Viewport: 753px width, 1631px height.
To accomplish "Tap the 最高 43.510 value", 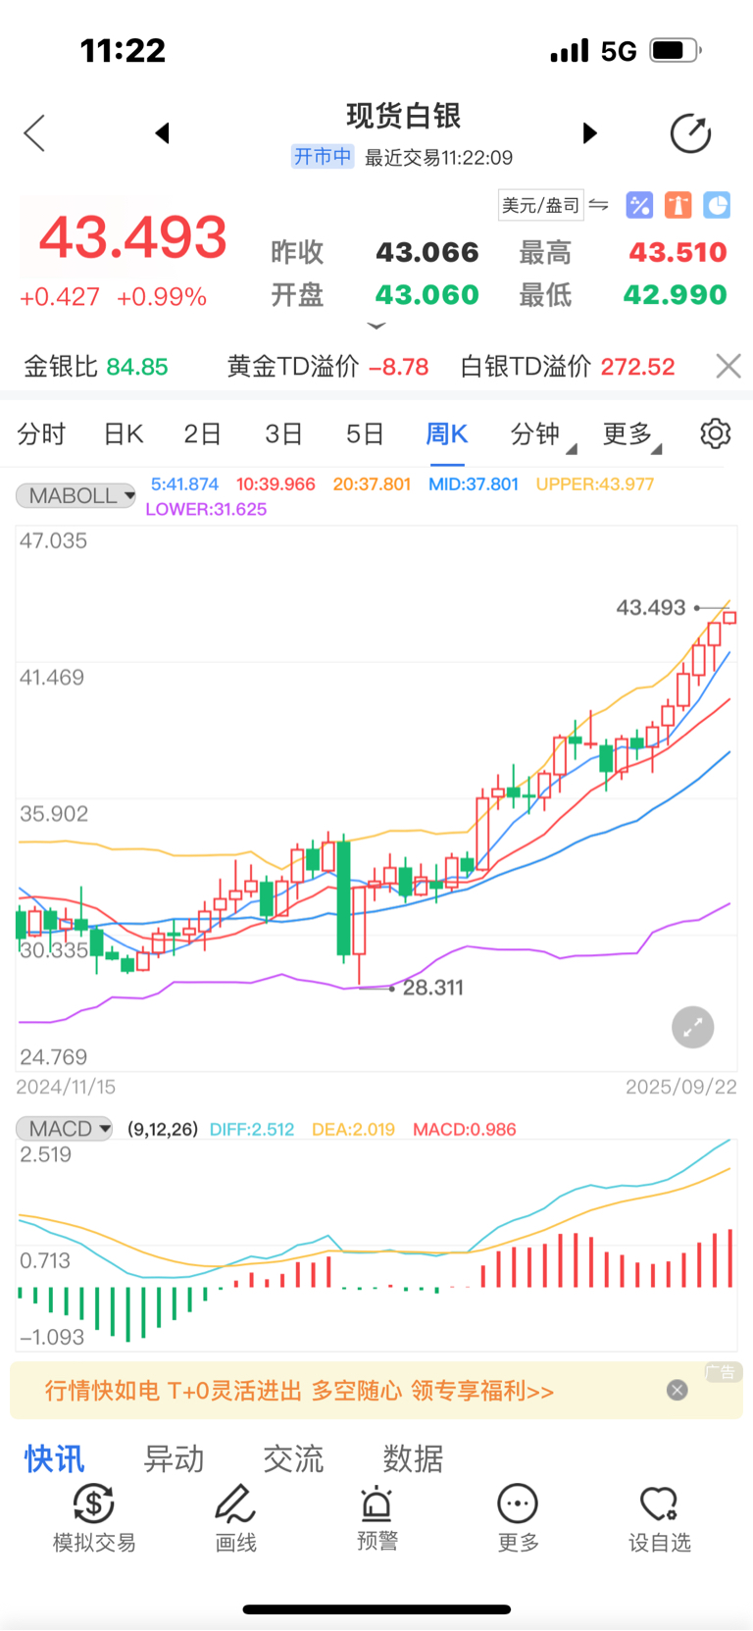I will click(678, 252).
